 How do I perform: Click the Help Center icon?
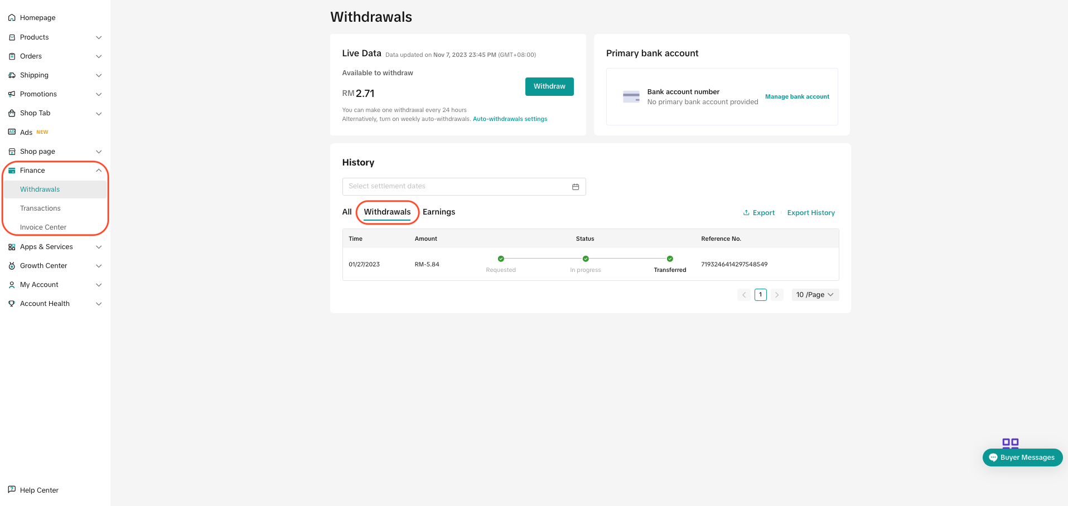(12, 490)
